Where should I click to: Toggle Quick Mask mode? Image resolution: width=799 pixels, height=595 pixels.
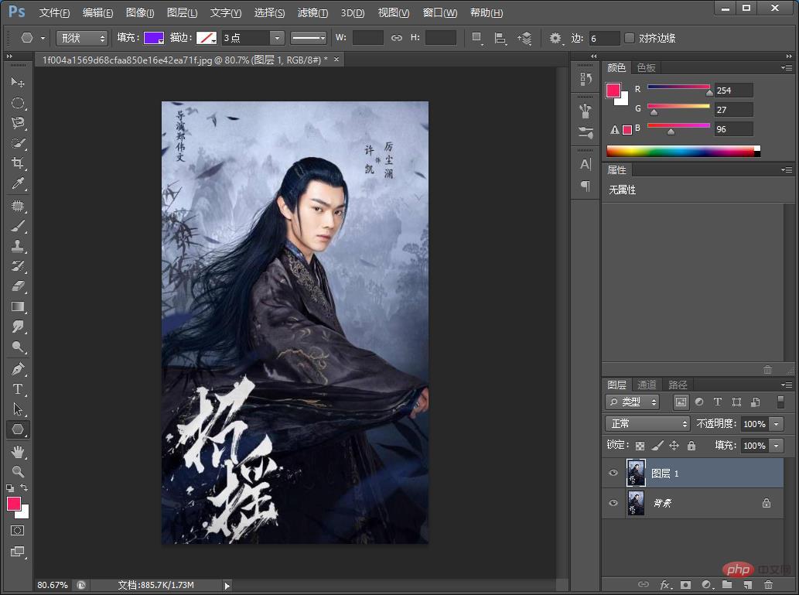[17, 530]
